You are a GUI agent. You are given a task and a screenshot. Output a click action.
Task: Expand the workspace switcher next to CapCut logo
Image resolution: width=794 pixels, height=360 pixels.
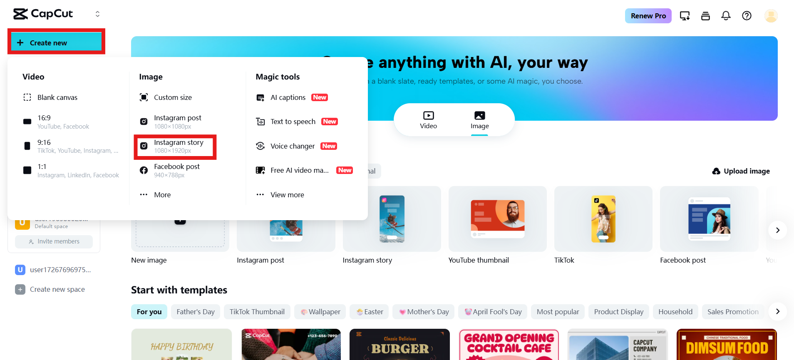(97, 14)
